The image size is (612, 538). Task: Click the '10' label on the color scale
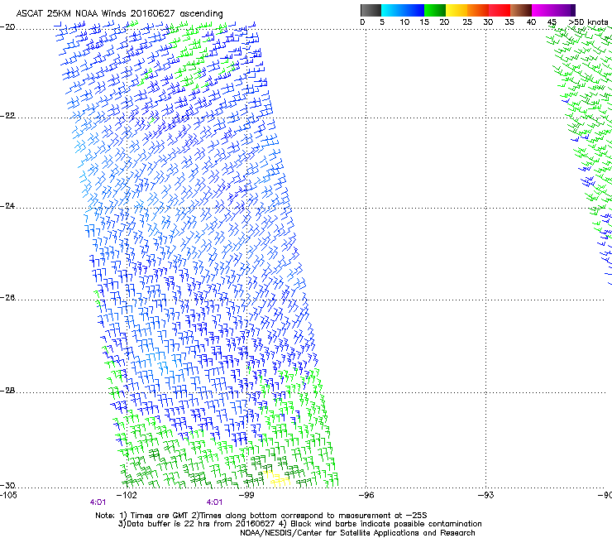pyautogui.click(x=404, y=22)
